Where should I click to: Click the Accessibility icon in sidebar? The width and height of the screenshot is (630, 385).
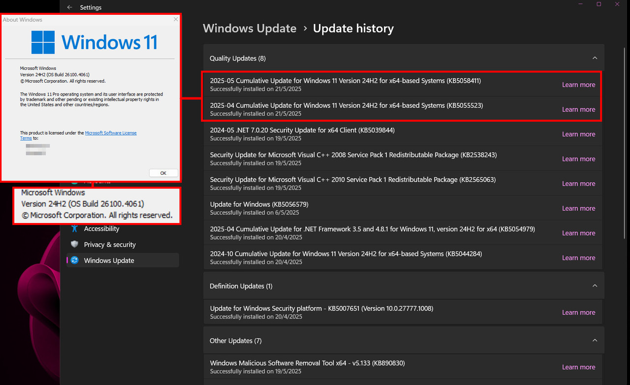(x=74, y=228)
